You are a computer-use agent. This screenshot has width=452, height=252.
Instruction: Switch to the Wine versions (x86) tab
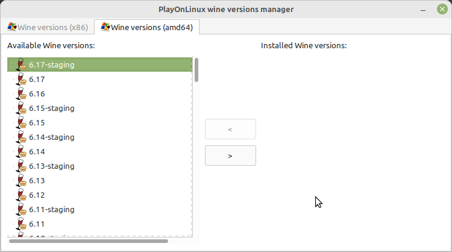(x=48, y=27)
